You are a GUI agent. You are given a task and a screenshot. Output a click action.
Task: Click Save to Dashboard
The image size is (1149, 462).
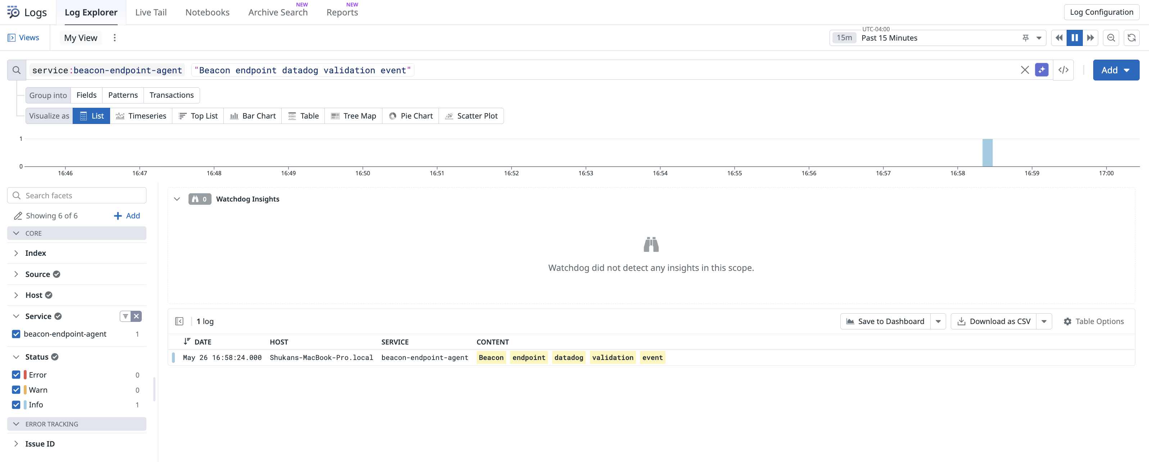(x=885, y=321)
